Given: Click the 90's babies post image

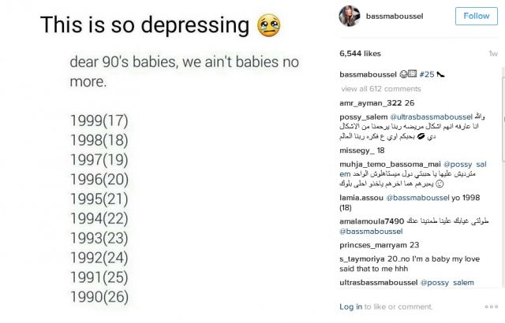Looking at the screenshot, I should coord(162,161).
